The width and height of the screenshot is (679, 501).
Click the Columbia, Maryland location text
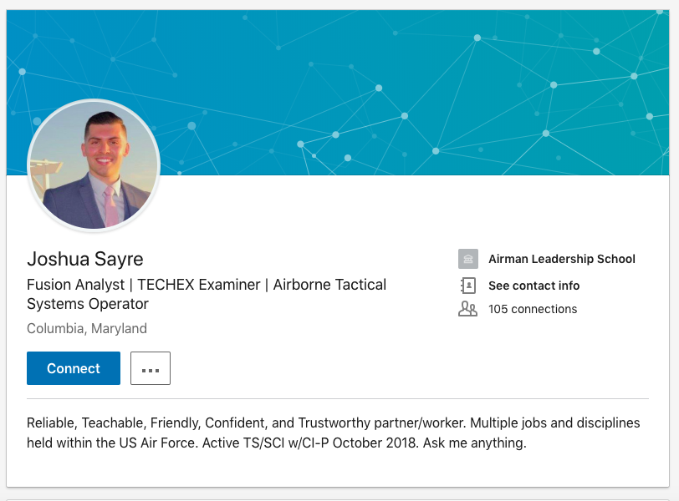click(87, 328)
